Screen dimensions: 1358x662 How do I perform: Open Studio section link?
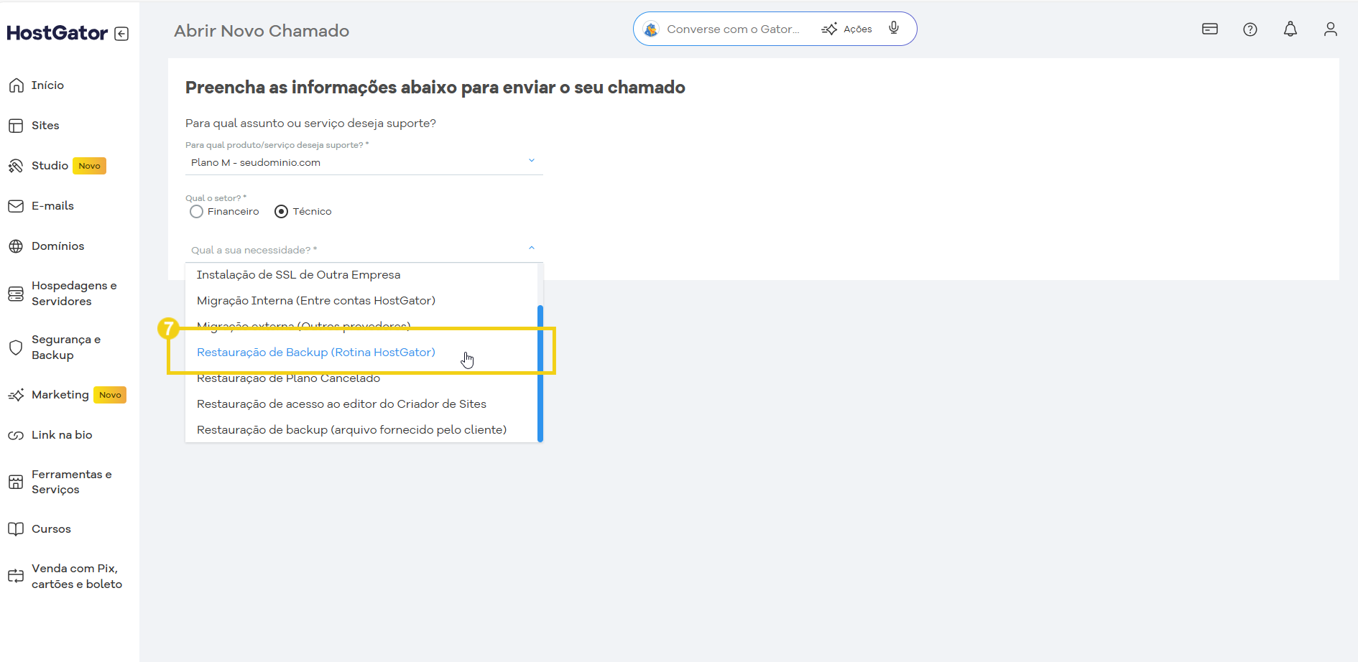click(50, 166)
